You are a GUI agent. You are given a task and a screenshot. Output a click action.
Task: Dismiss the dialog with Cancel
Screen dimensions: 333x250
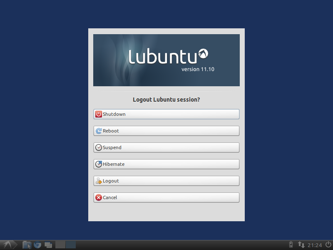[x=166, y=197]
